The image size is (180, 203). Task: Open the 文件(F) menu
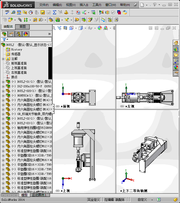click(x=44, y=5)
